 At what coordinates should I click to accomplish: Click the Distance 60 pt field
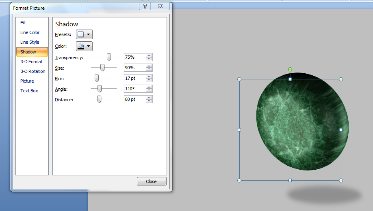(134, 99)
